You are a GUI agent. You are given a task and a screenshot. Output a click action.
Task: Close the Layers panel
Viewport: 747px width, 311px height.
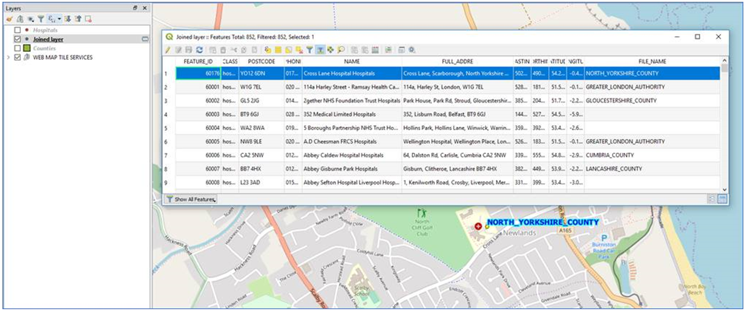[x=144, y=8]
